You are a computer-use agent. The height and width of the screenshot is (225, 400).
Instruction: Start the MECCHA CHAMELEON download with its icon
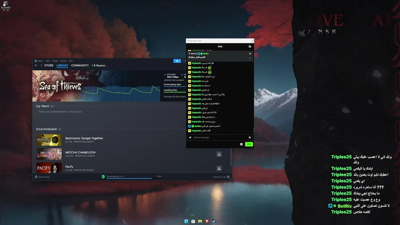(x=219, y=154)
